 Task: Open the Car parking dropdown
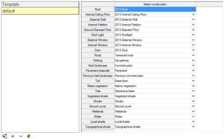193,60
